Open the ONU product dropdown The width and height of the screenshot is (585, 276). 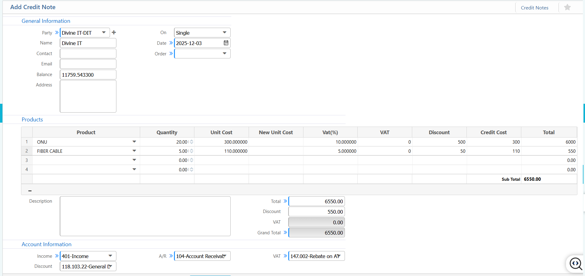point(134,142)
